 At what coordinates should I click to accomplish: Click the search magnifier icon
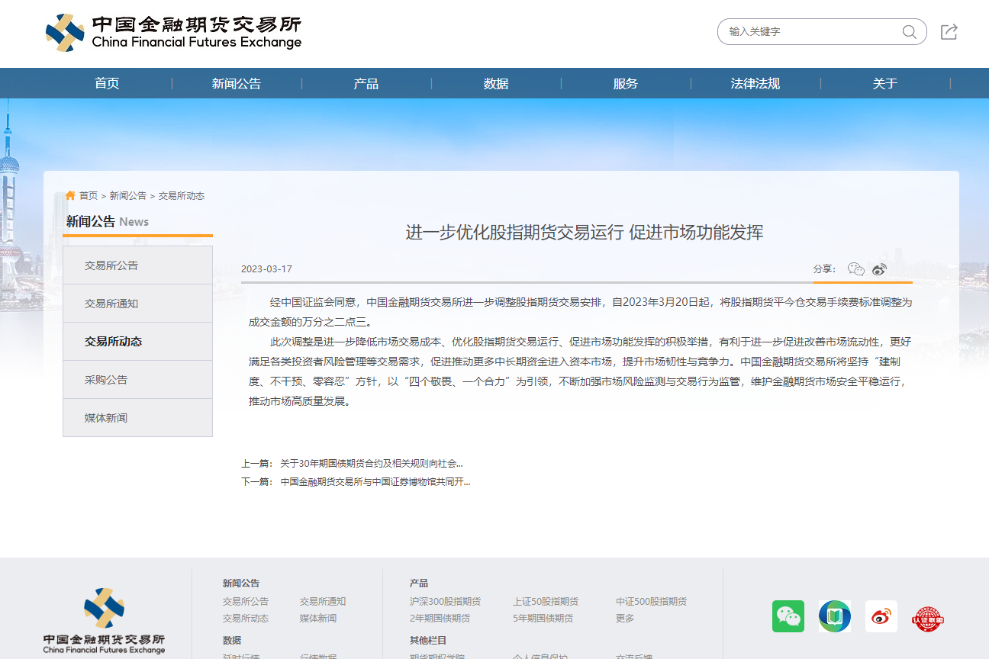[909, 32]
